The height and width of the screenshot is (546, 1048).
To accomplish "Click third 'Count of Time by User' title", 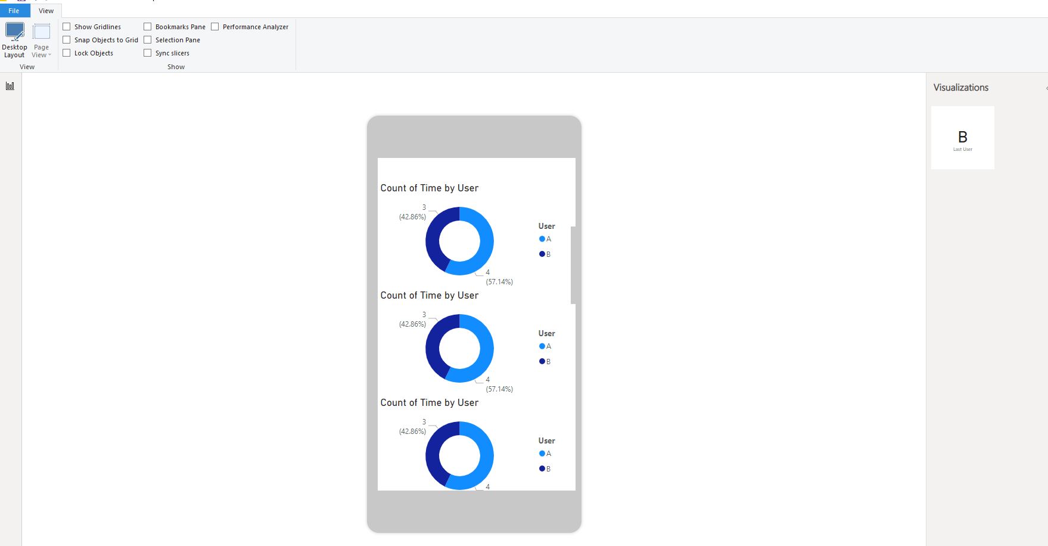I will coord(430,403).
